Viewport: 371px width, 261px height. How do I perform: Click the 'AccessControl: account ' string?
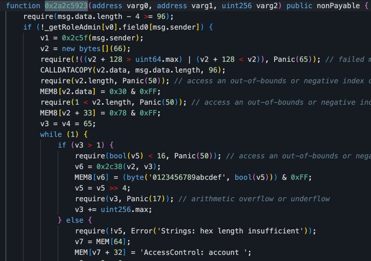193,252
